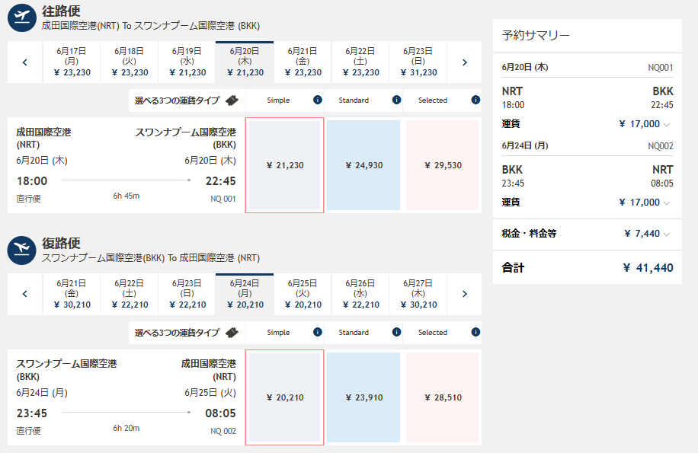Open the Standard fare info icon for return
This screenshot has width=698, height=453.
click(x=396, y=332)
